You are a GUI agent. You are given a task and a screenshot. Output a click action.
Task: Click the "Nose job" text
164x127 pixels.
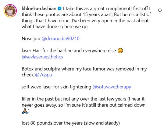pyautogui.click(x=31, y=39)
